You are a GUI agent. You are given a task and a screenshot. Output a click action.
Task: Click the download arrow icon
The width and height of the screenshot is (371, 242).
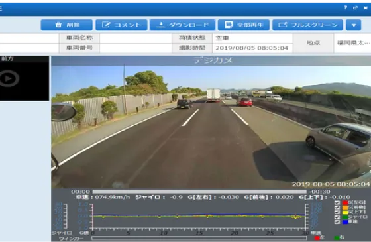[x=161, y=25]
